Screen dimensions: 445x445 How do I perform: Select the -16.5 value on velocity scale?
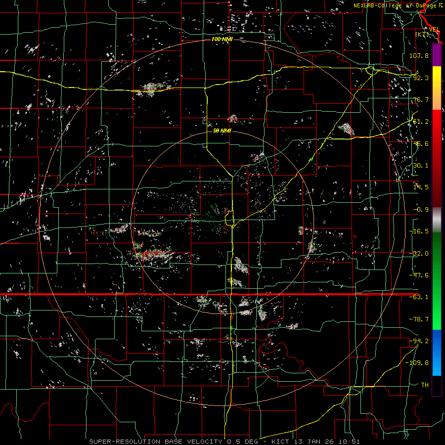pos(419,231)
